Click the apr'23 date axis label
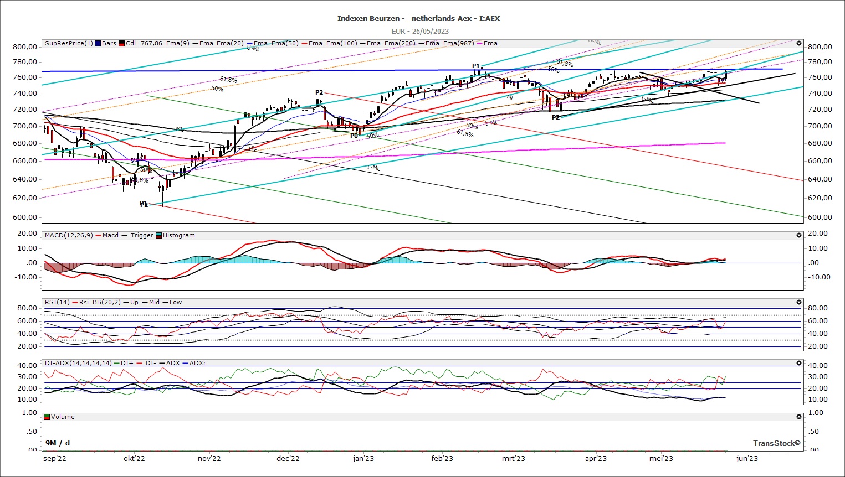The width and height of the screenshot is (845, 477). coord(596,458)
